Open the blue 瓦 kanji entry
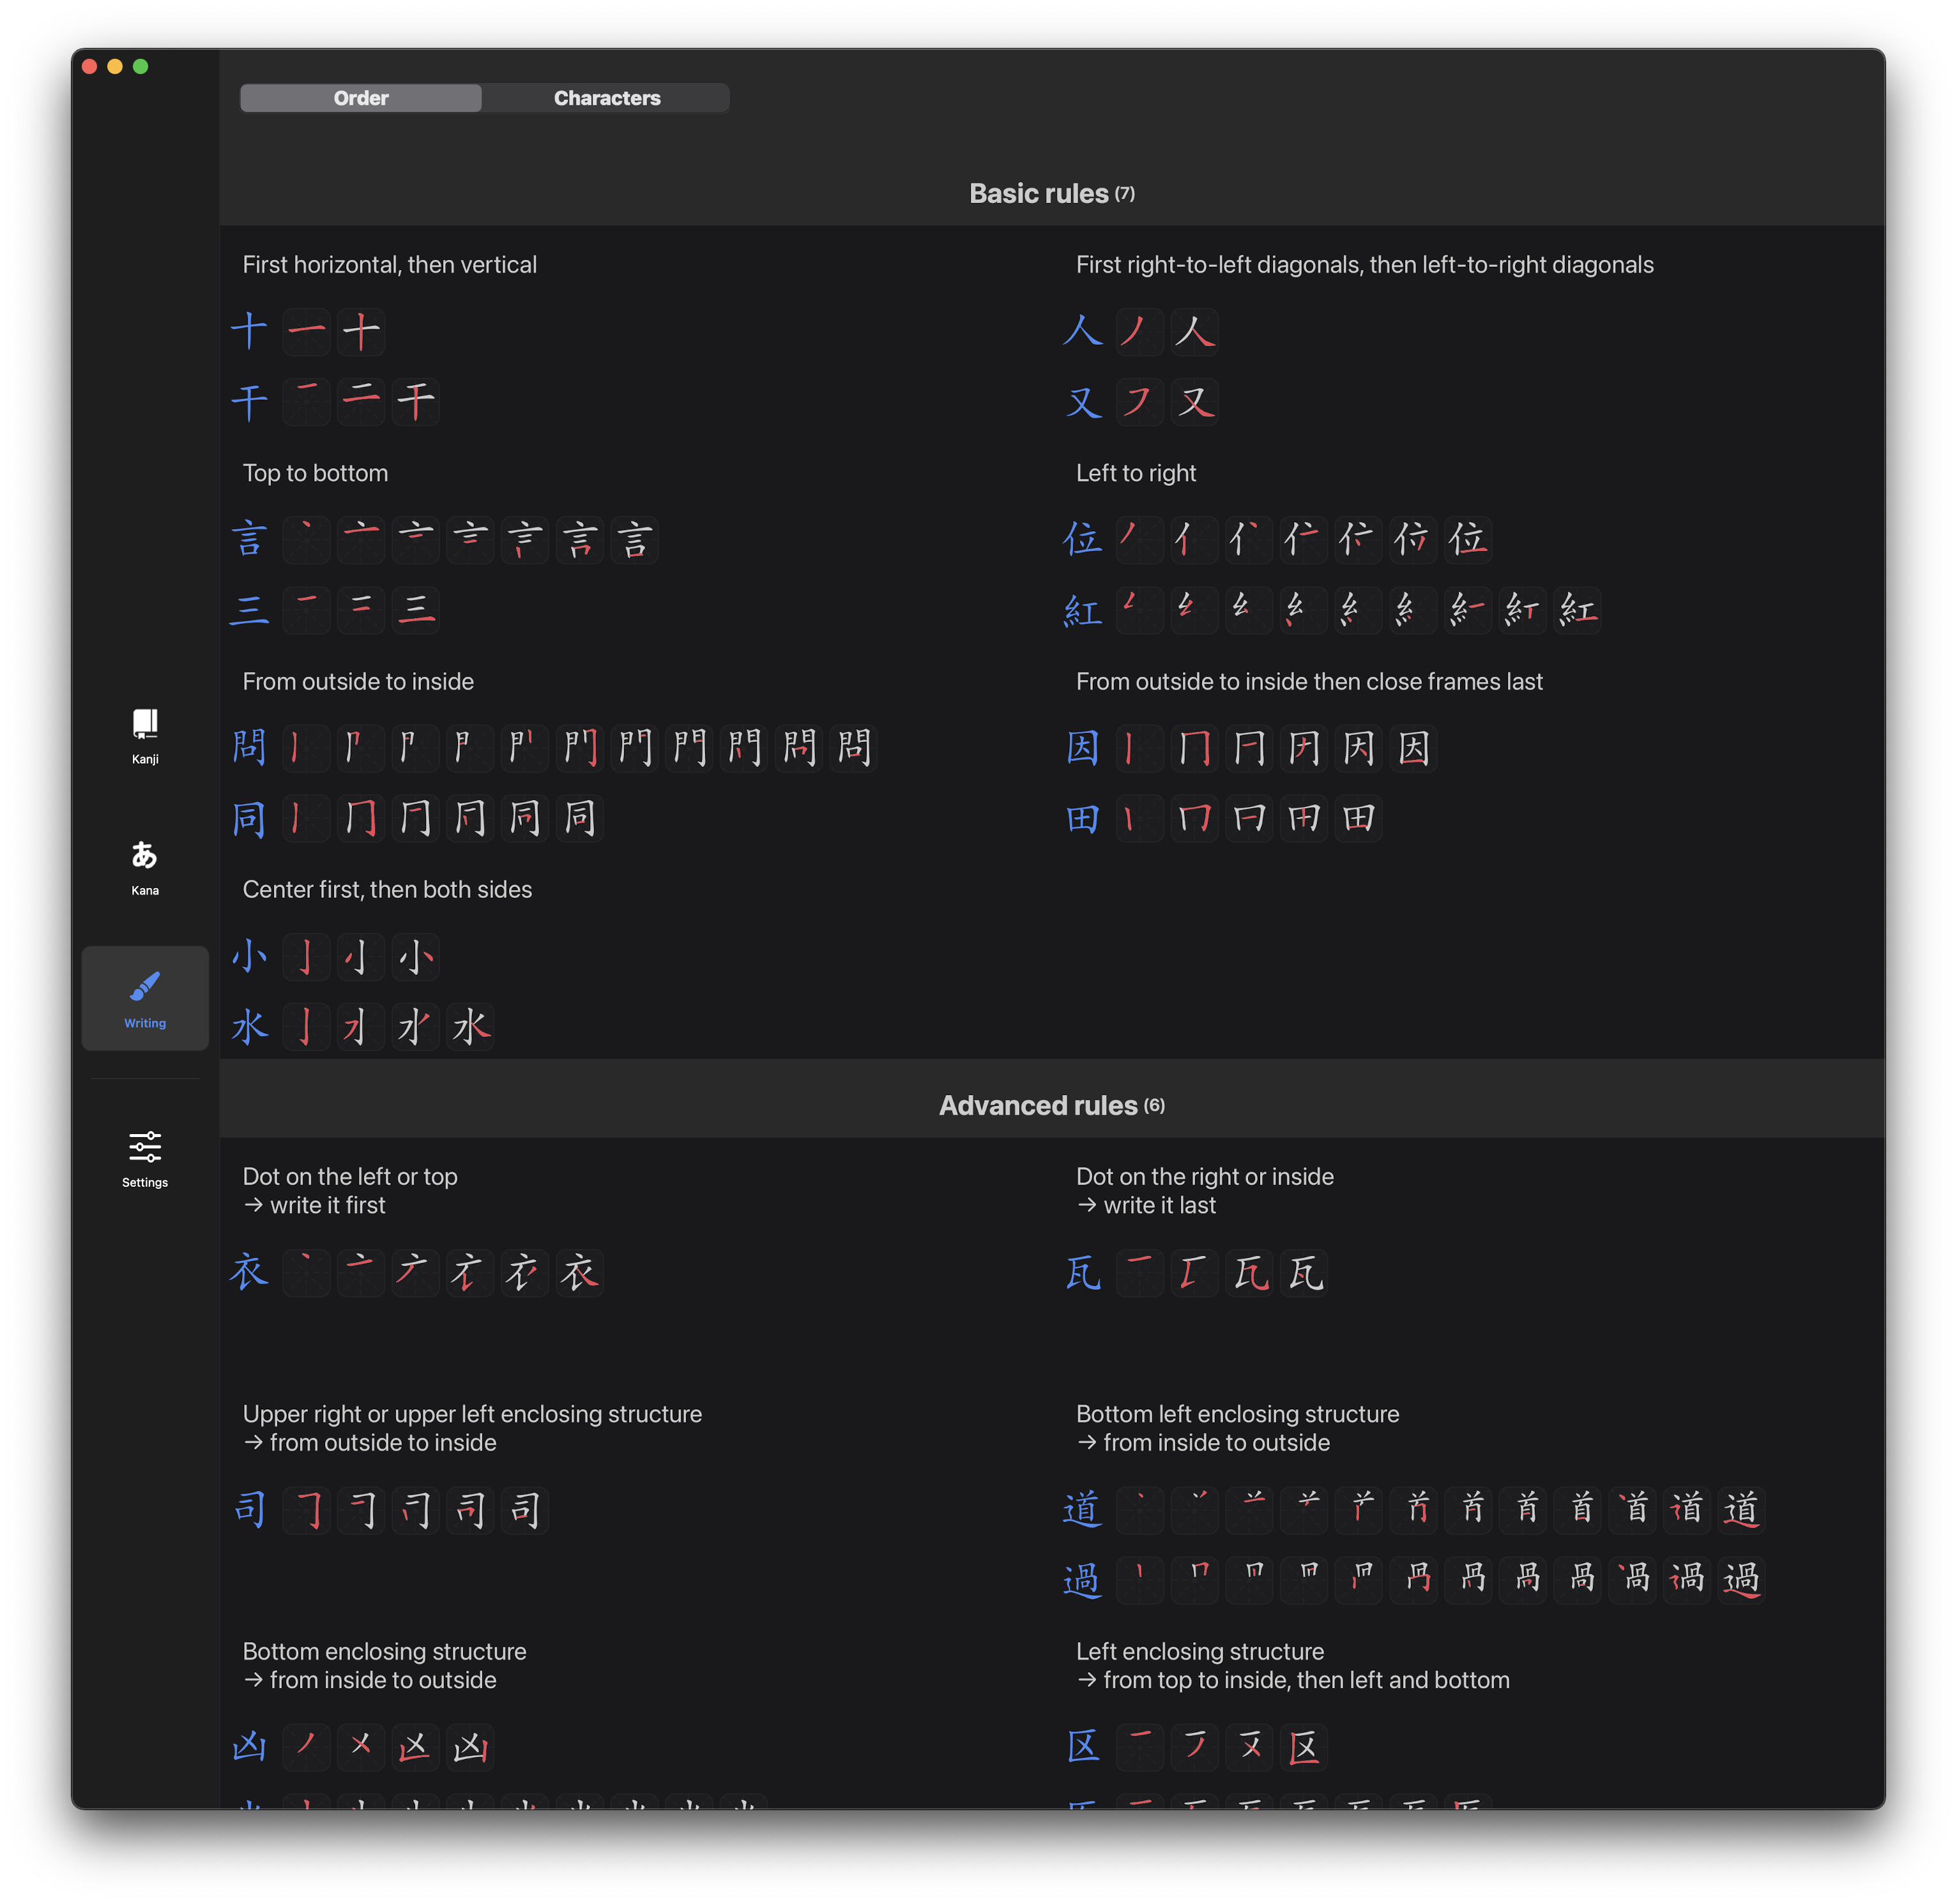The image size is (1957, 1904). coord(1083,1273)
